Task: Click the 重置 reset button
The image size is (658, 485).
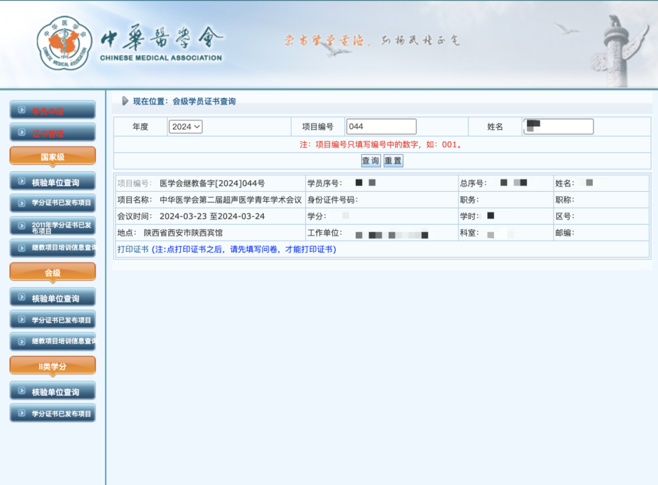Action: 393,161
